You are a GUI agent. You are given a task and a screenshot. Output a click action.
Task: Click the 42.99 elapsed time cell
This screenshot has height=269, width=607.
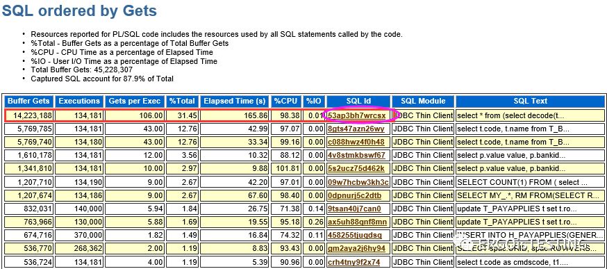(x=235, y=129)
